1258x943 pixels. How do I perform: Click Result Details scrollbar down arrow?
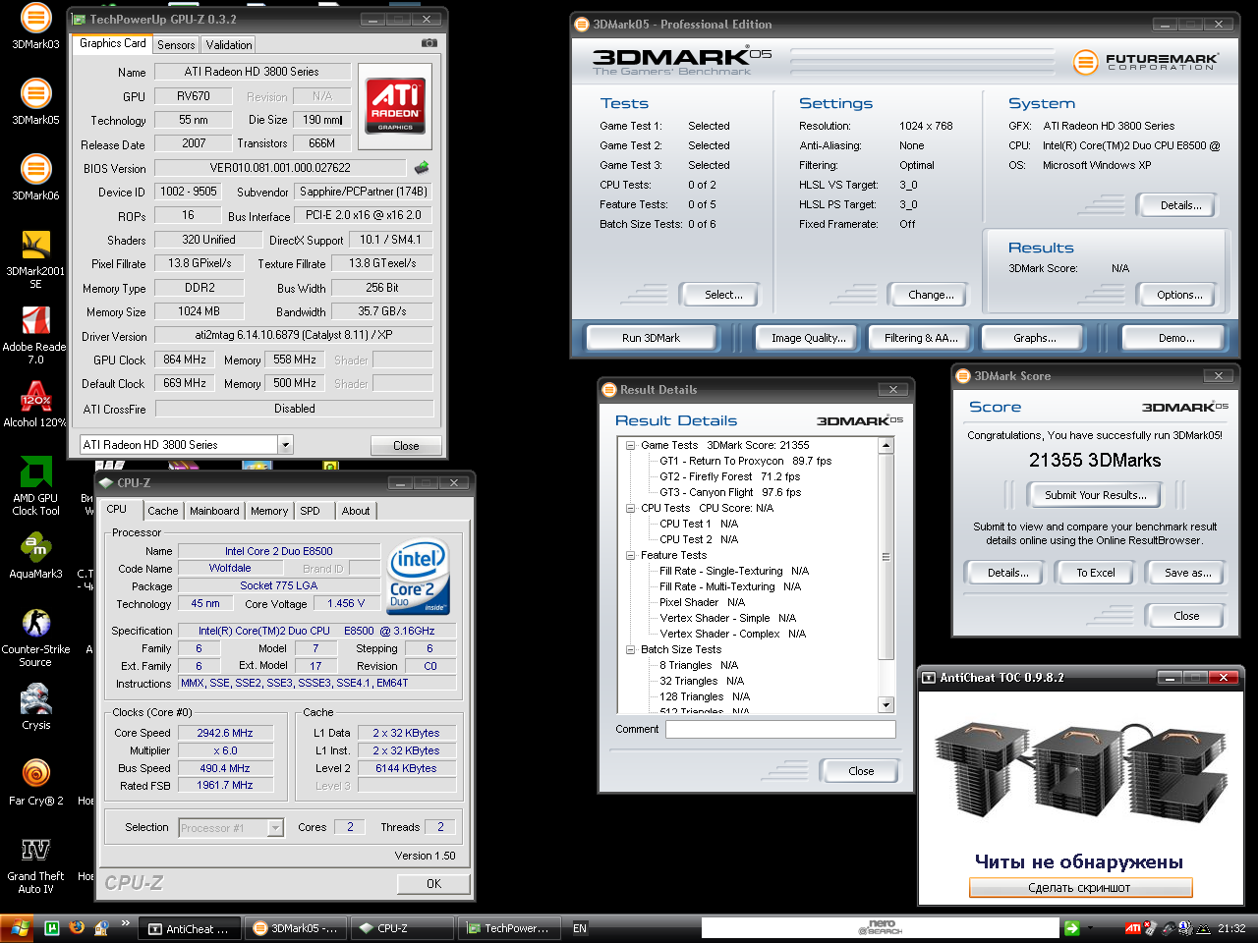886,704
